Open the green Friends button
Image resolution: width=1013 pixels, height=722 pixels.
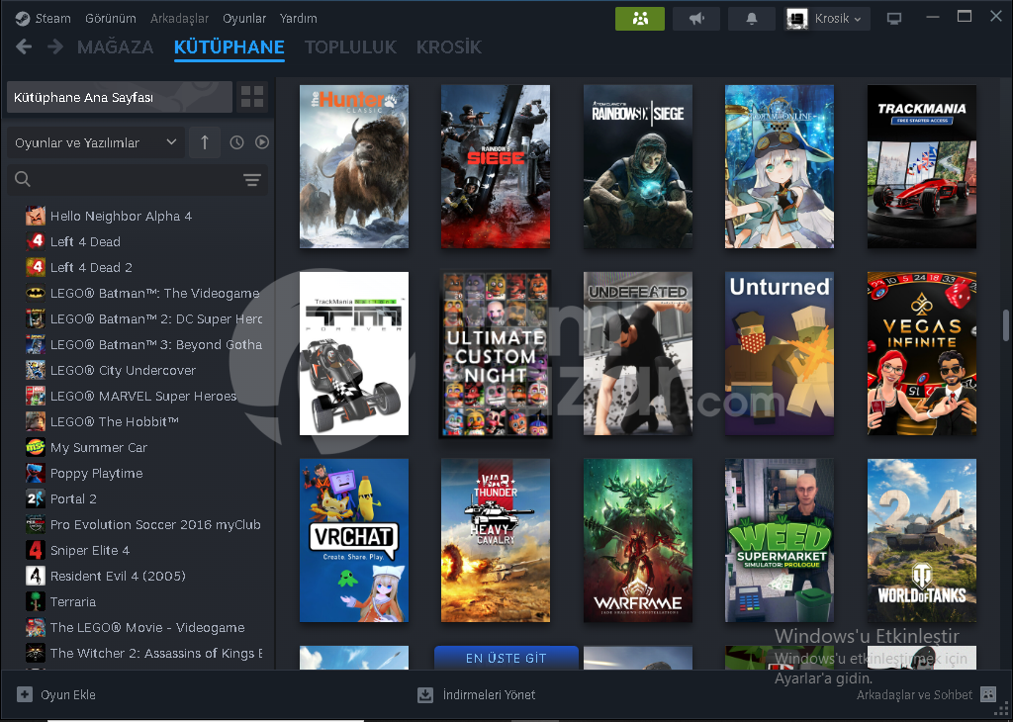tap(640, 19)
